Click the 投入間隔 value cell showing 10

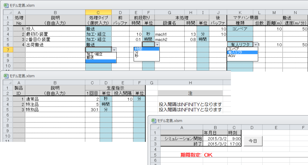click(123, 99)
